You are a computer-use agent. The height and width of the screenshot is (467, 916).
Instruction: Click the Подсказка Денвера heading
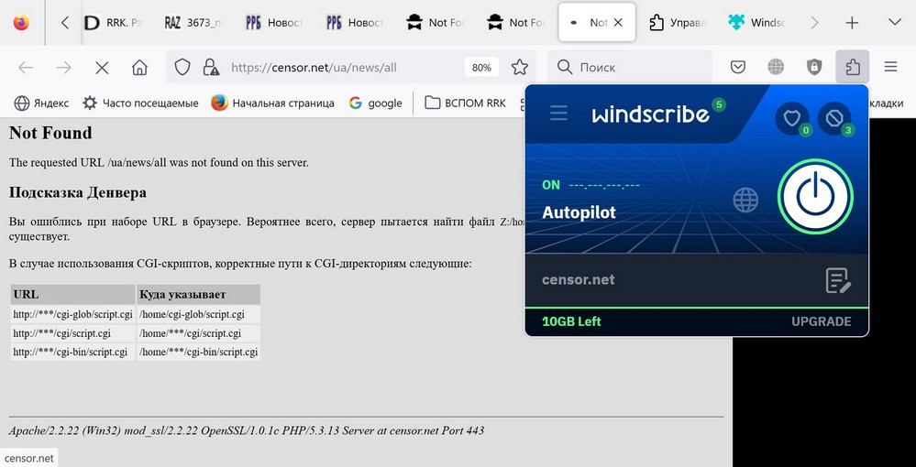[x=78, y=192]
